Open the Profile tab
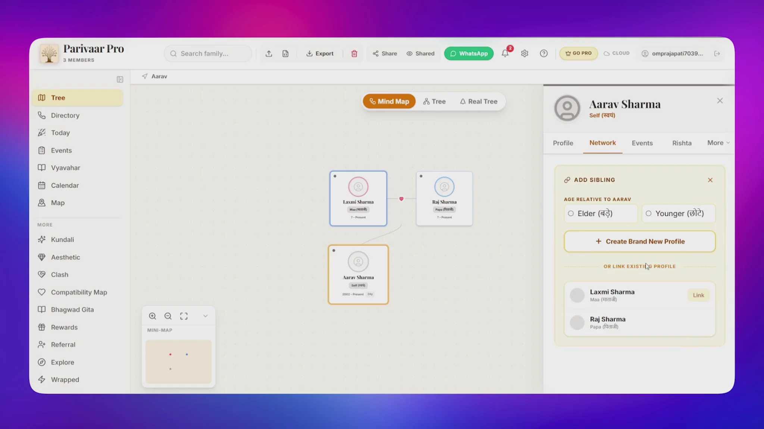This screenshot has height=429, width=764. pyautogui.click(x=563, y=143)
